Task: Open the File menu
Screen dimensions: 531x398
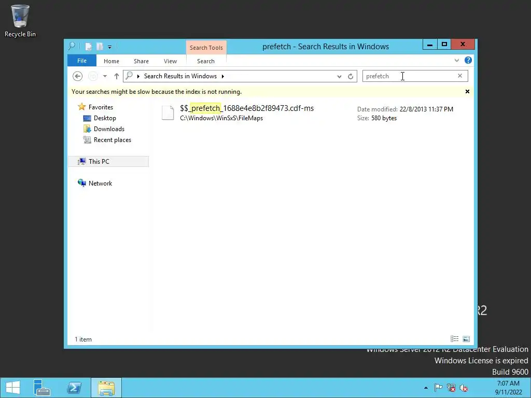Action: click(82, 61)
